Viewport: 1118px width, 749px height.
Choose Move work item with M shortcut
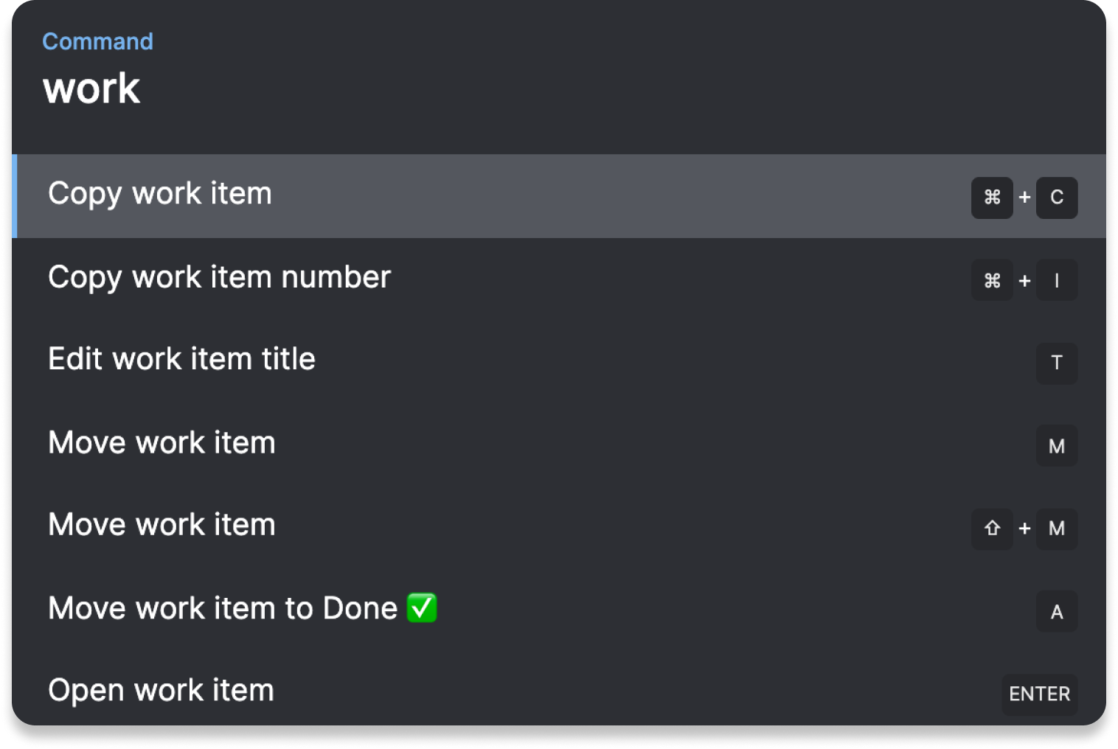pyautogui.click(x=162, y=443)
